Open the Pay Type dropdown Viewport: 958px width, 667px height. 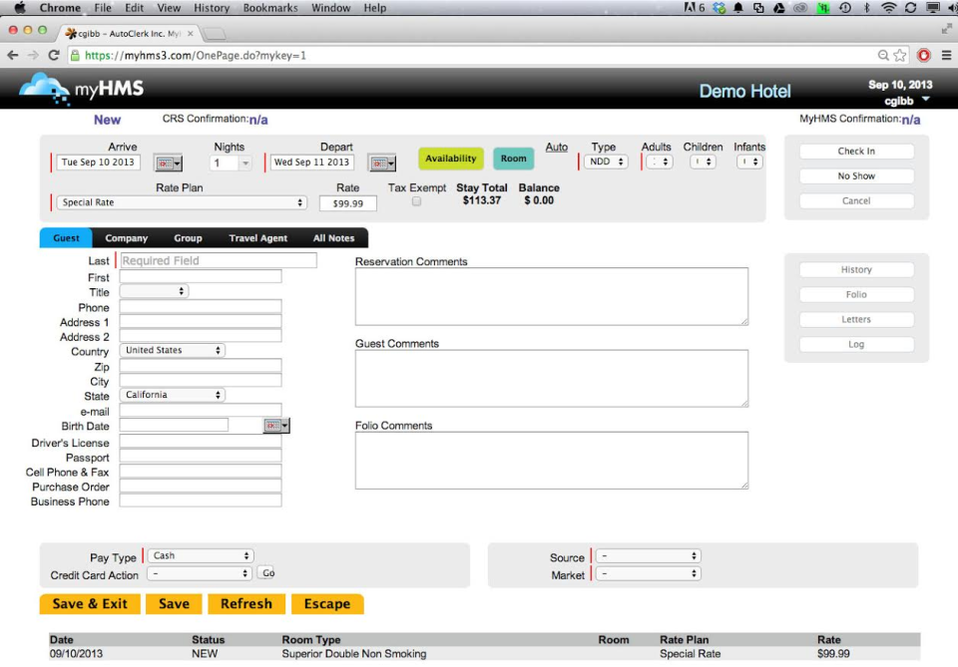tap(200, 555)
